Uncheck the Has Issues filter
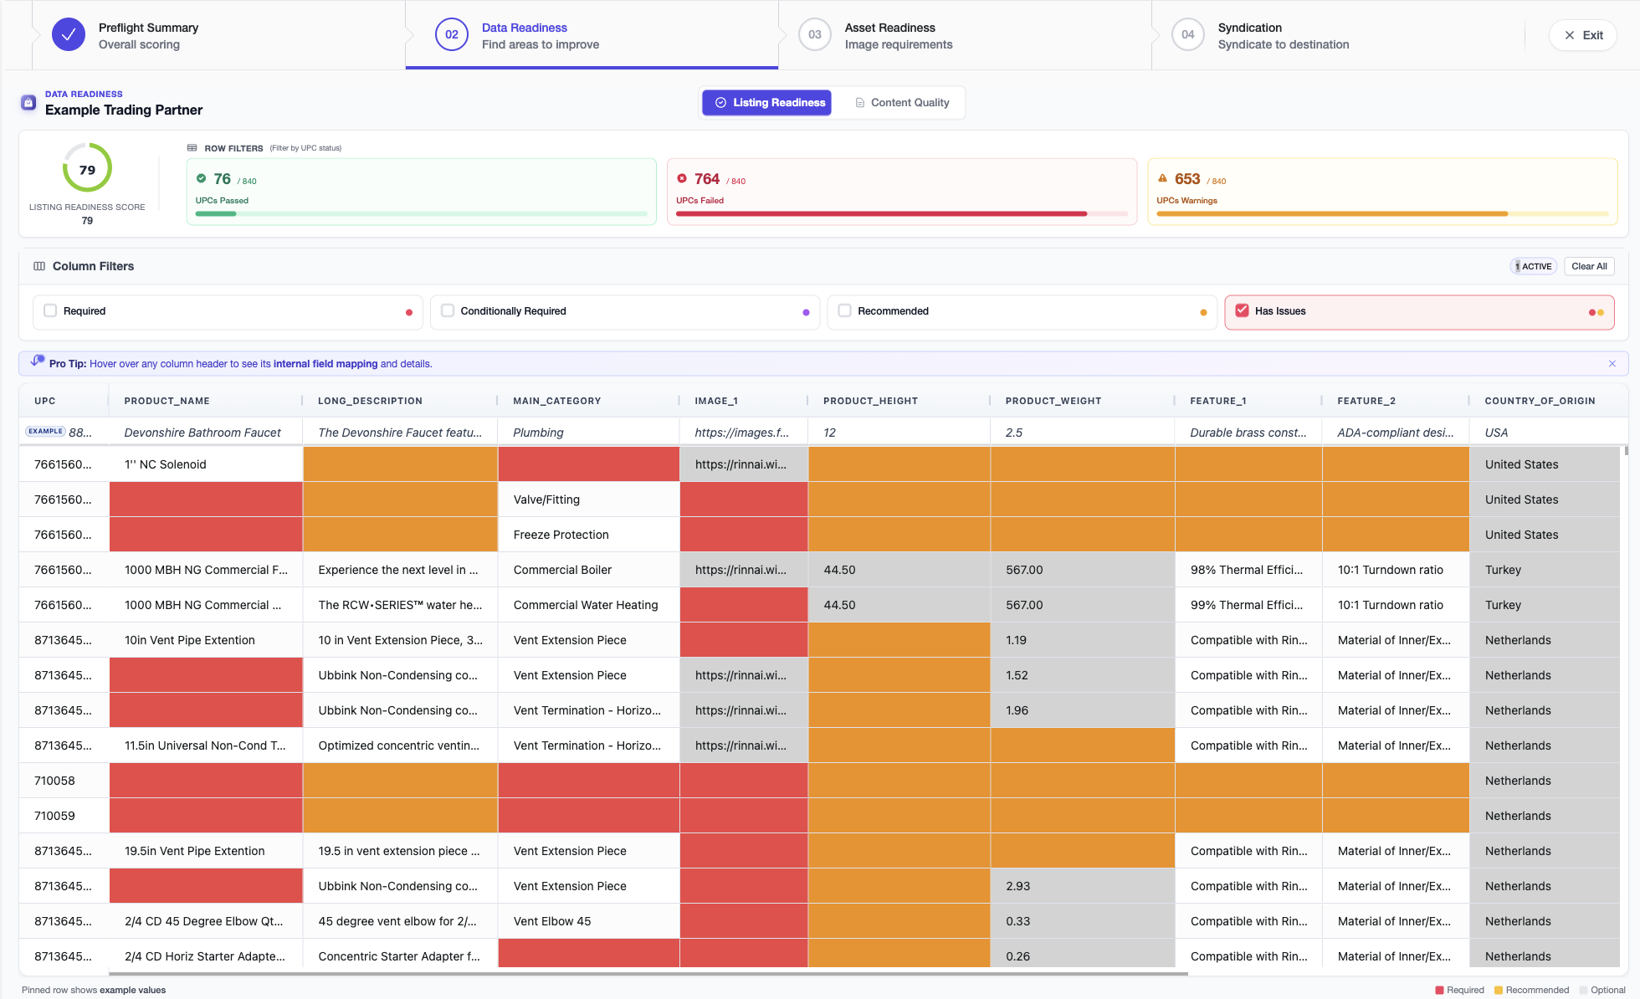1640x999 pixels. (1242, 310)
